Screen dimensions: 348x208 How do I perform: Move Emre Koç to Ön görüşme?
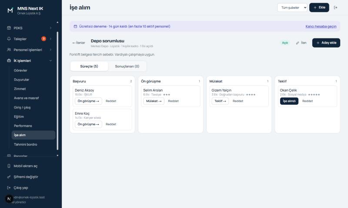88,124
